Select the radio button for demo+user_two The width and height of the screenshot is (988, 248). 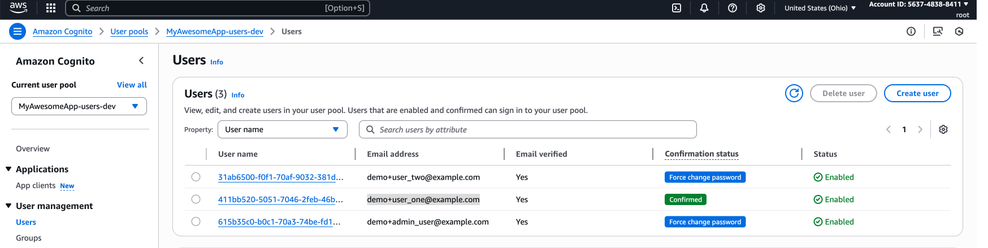196,177
